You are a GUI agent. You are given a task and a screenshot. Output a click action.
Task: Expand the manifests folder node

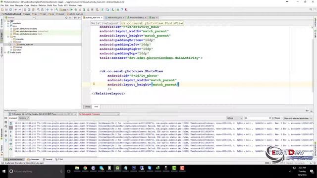8,23
